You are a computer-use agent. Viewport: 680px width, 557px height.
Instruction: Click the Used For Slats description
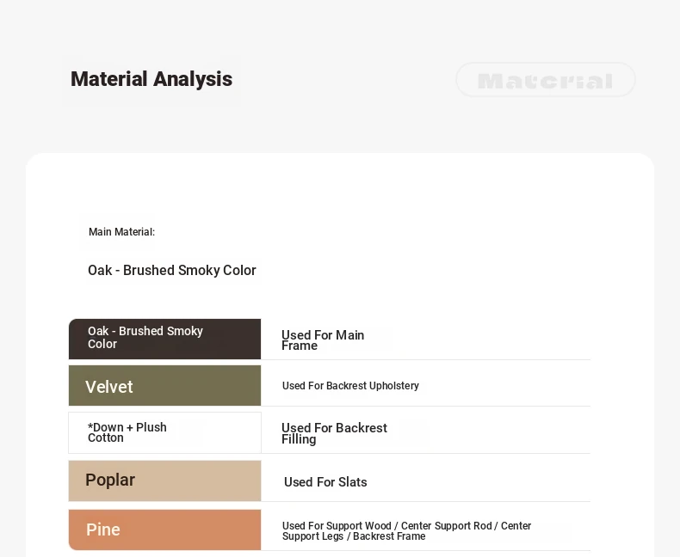click(325, 482)
